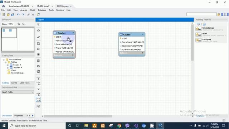Screen dimensions: 229x129
Task: Select the n:m relationship tool
Action: (38, 100)
